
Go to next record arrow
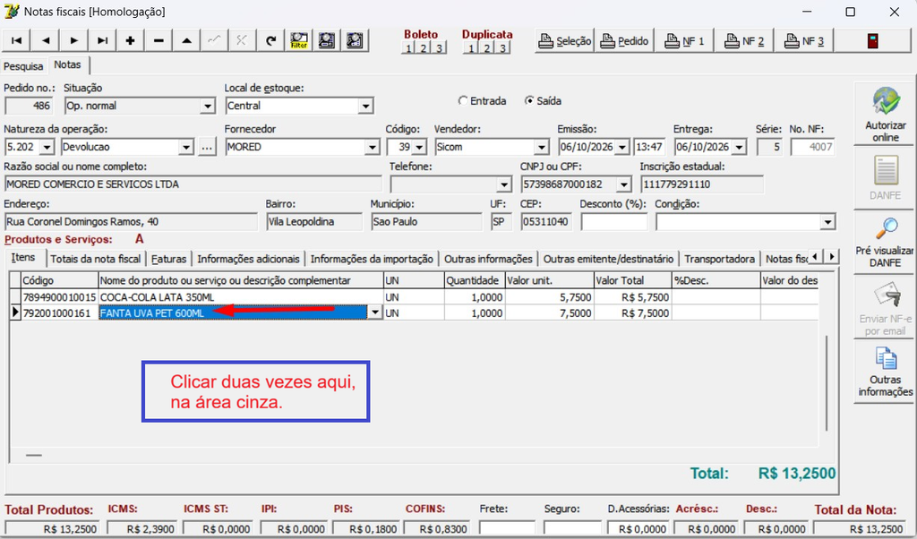pos(73,40)
